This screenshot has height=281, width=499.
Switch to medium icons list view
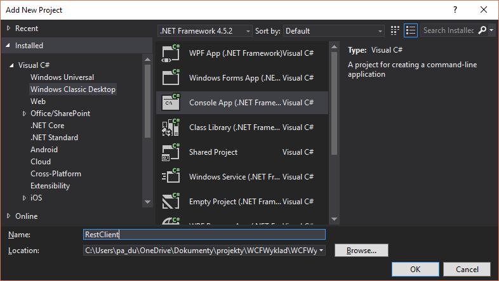(411, 30)
